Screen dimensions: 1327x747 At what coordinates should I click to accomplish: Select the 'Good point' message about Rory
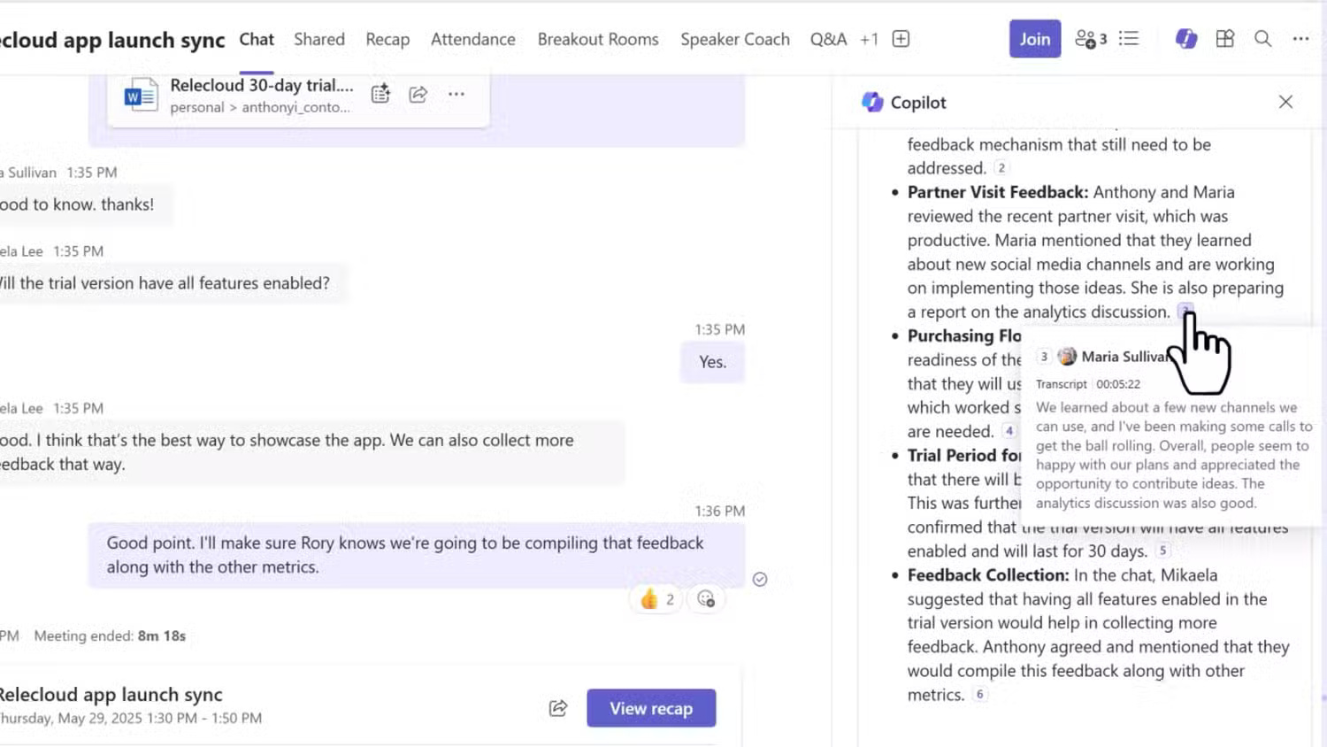click(416, 555)
